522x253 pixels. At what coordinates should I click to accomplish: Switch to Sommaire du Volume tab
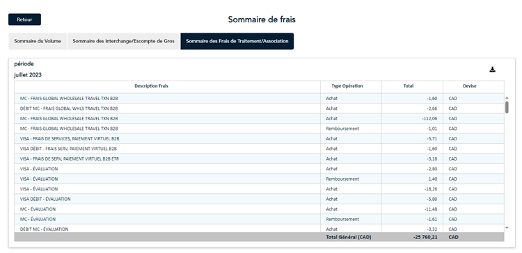click(x=38, y=41)
